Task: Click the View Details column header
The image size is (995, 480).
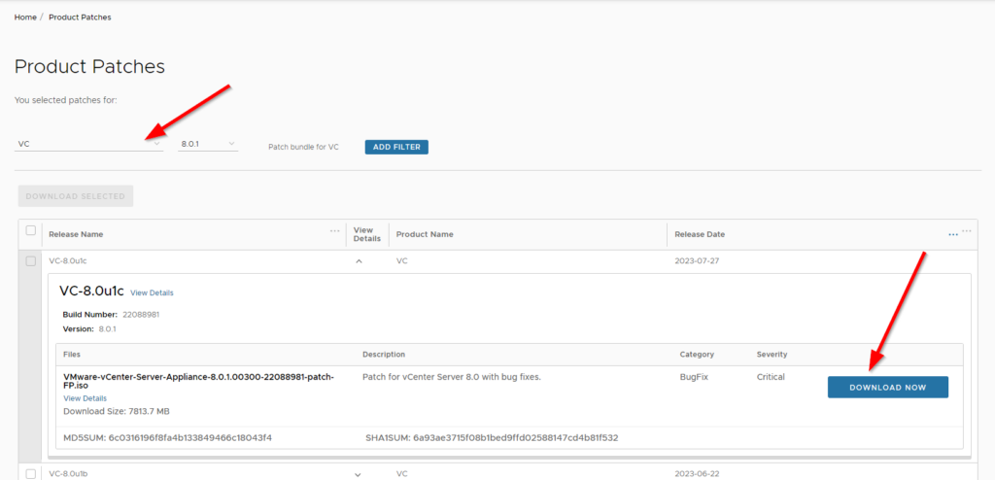Action: point(366,234)
